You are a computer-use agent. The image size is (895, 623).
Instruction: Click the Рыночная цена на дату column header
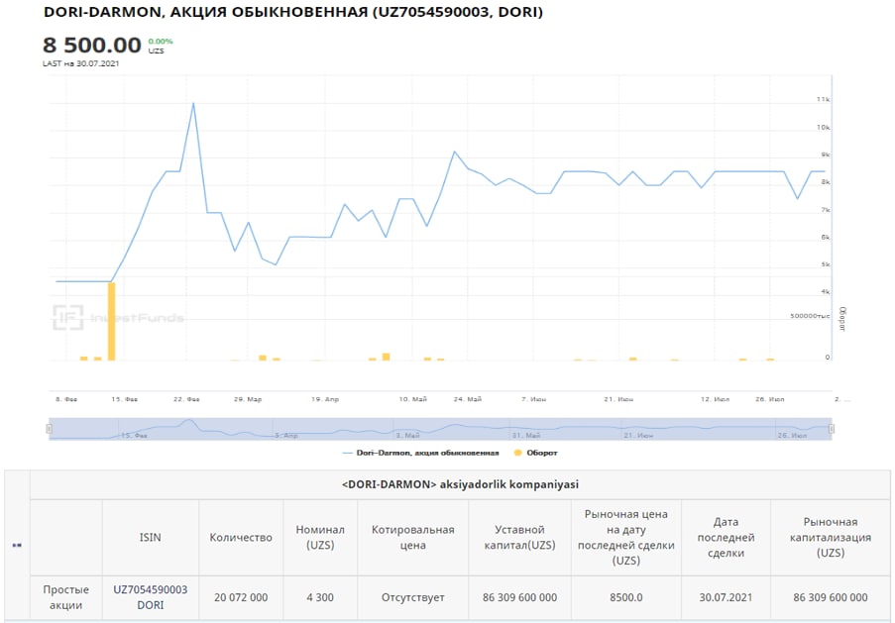tap(626, 538)
